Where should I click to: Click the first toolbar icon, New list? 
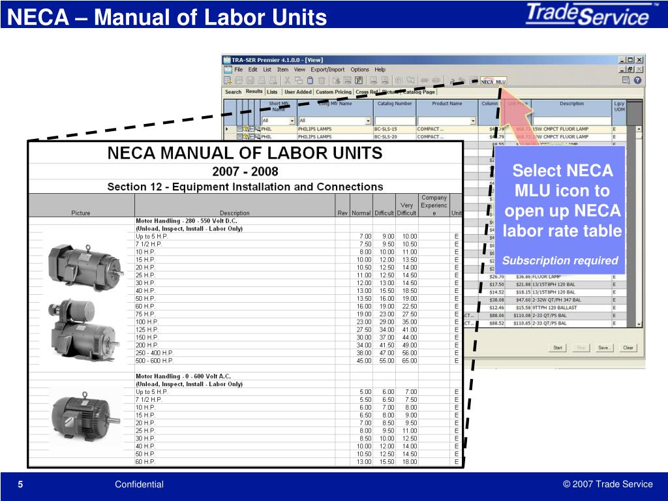coord(228,80)
